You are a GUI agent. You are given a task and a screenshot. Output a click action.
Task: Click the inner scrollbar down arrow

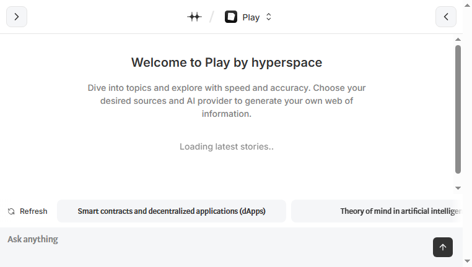(x=458, y=188)
